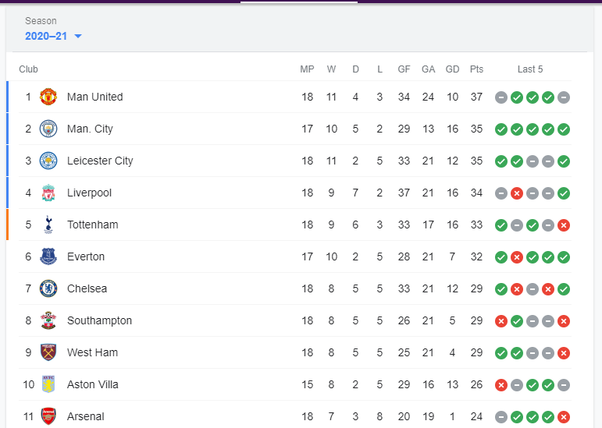602x428 pixels.
Task: Click the Liverpool club crest
Action: pyautogui.click(x=48, y=193)
